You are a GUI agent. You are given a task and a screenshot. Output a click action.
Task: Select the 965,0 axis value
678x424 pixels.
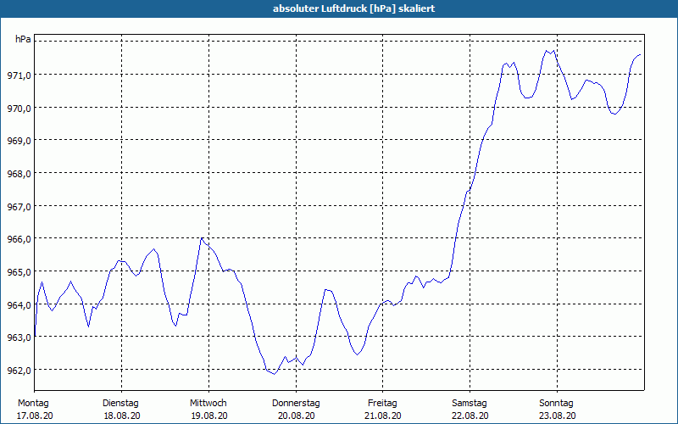(19, 272)
